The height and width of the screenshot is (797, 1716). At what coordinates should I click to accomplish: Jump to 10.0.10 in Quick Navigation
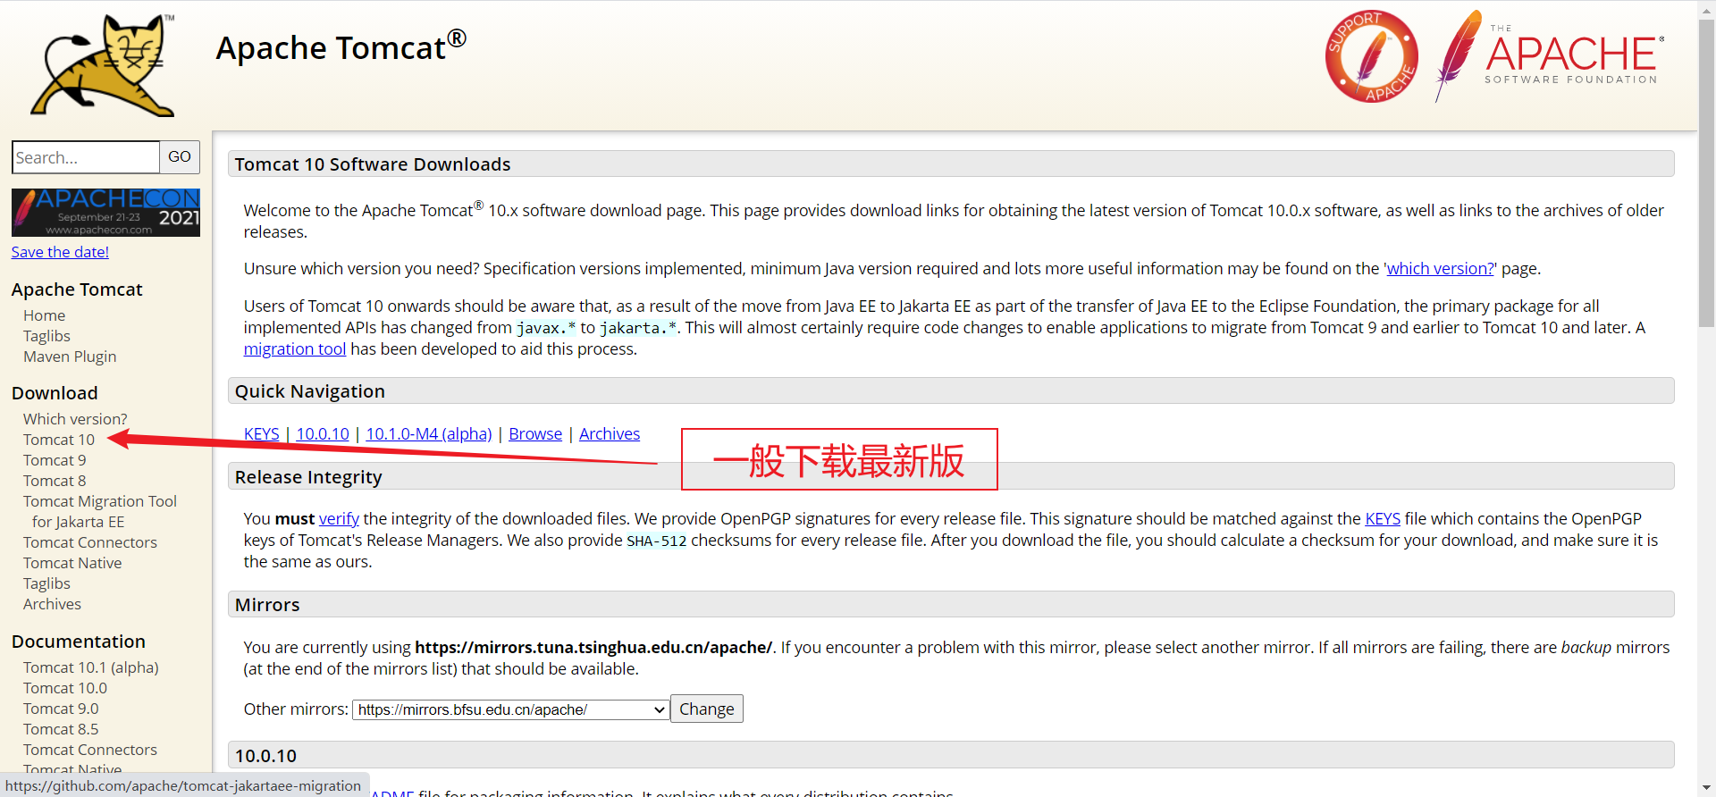[x=323, y=434]
